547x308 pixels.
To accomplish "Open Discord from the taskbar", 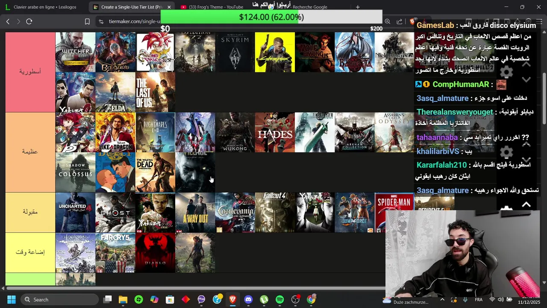I will pyautogui.click(x=248, y=299).
